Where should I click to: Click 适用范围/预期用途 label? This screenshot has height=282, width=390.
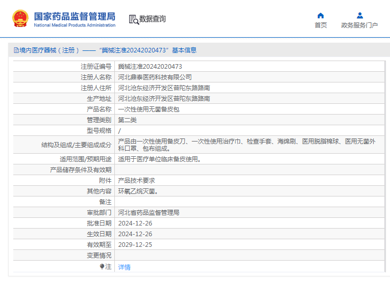[86, 159]
